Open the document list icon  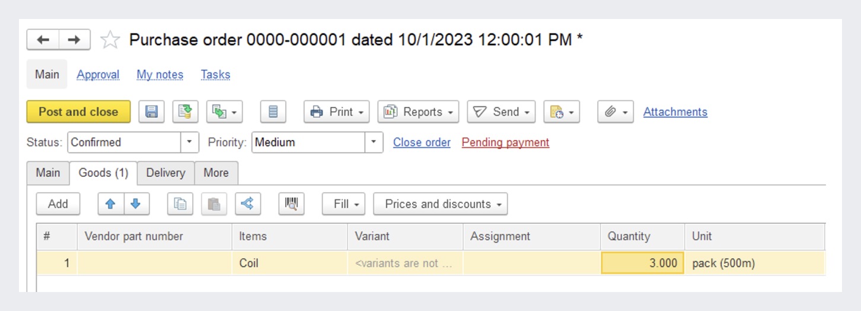tap(273, 112)
